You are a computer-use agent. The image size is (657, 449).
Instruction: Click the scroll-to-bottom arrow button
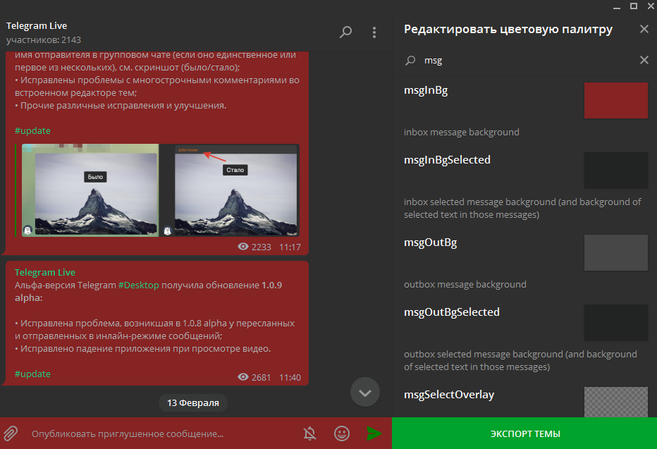364,393
